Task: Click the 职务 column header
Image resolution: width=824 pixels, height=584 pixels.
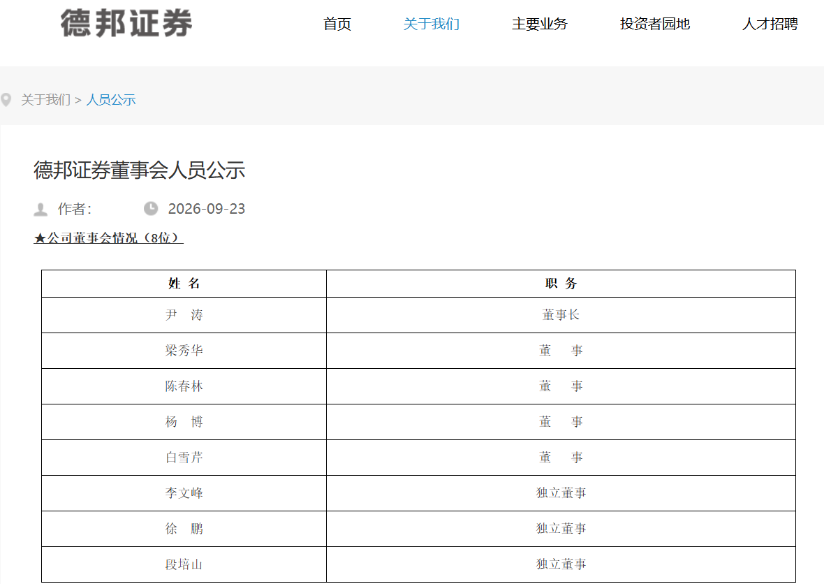Action: click(x=561, y=284)
